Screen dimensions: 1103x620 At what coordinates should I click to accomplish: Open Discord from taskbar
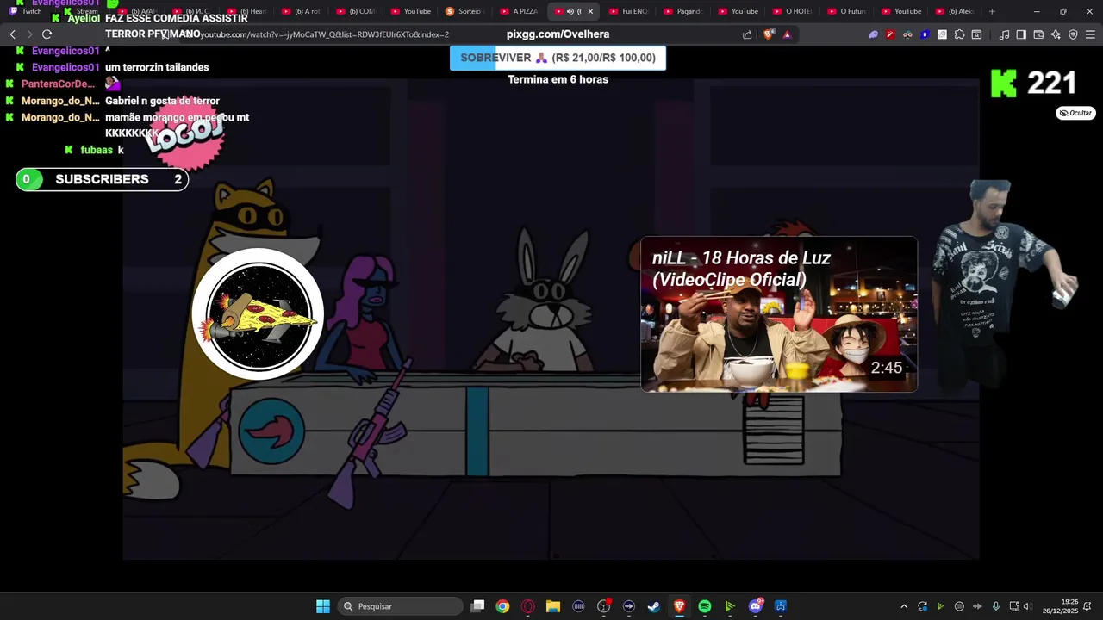coord(756,606)
